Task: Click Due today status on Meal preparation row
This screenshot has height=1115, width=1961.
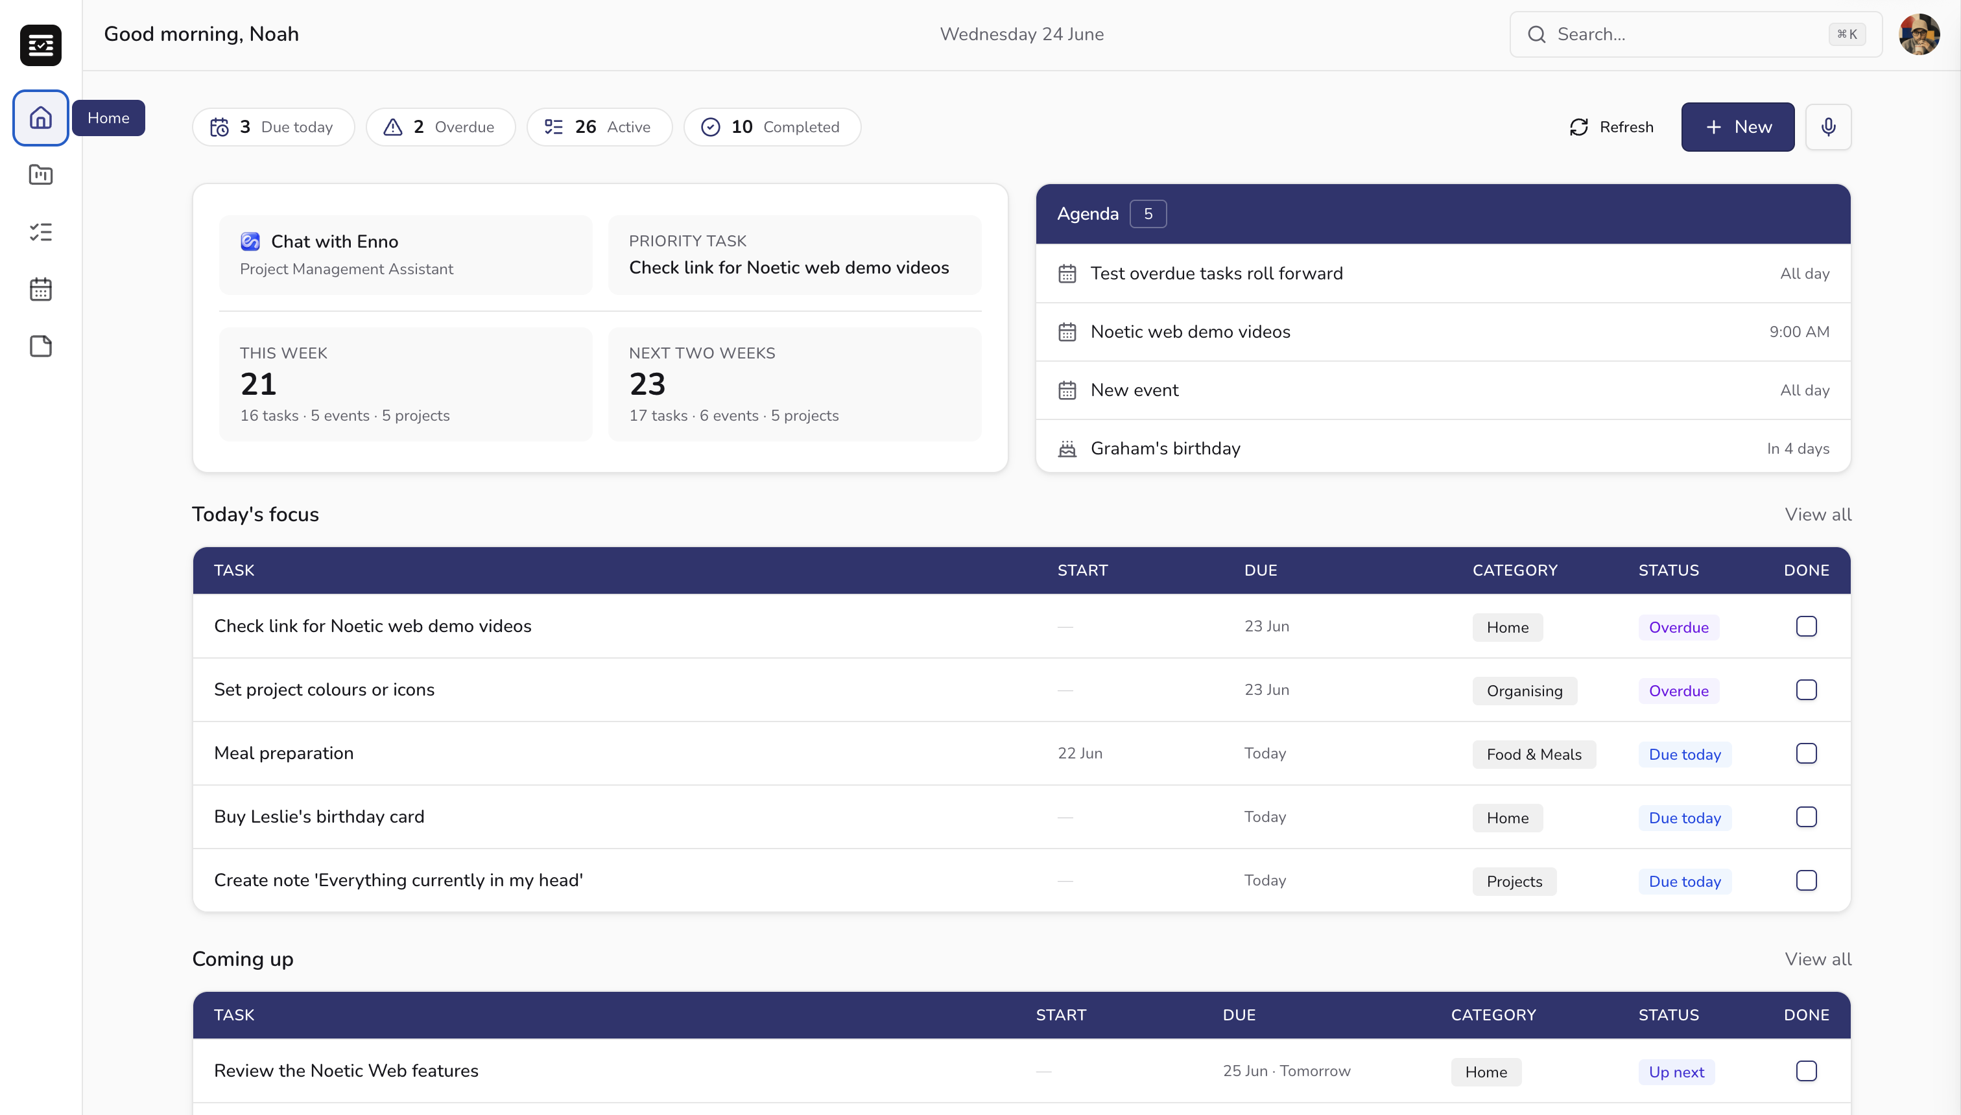Action: [1685, 755]
